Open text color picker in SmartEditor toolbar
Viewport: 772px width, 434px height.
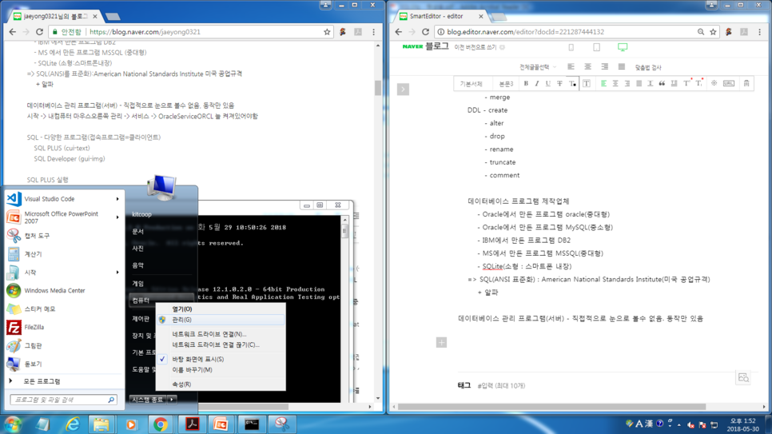click(x=572, y=84)
